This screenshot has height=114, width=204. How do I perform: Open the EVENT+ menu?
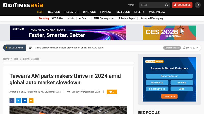[139, 12]
